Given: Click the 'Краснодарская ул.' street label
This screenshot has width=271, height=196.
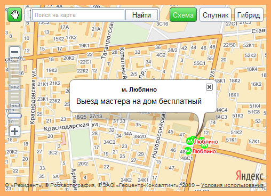Looking at the screenshot, I should coord(72,126).
